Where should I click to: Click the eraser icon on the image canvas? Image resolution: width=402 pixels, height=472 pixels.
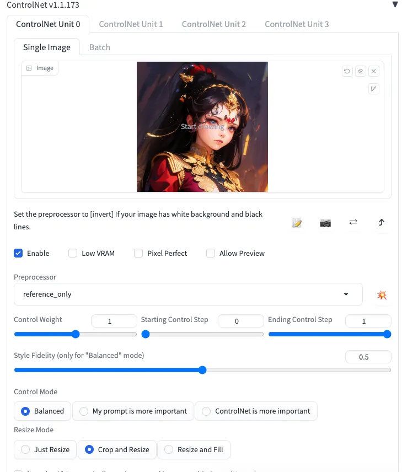pos(360,71)
